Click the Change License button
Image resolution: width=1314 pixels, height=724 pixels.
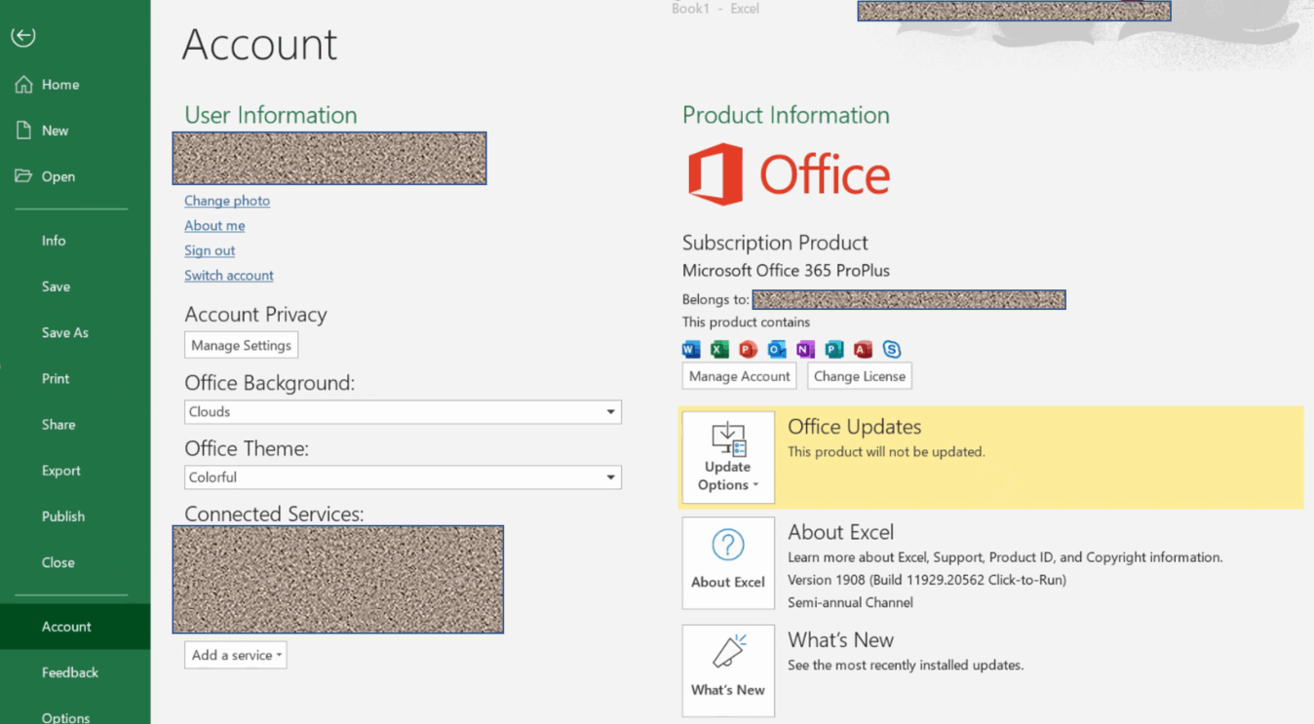860,376
